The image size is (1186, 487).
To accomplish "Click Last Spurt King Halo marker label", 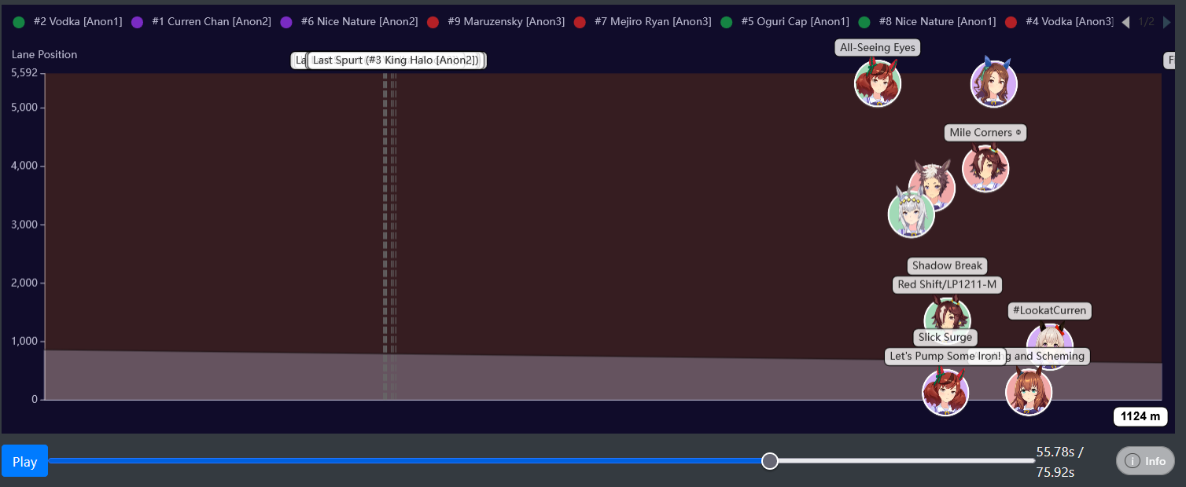I will (x=396, y=60).
